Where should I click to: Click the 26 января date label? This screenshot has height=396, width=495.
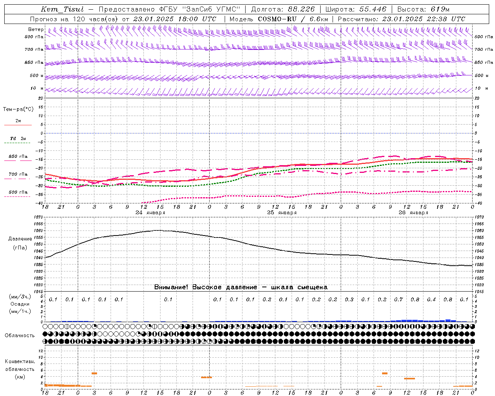413,213
